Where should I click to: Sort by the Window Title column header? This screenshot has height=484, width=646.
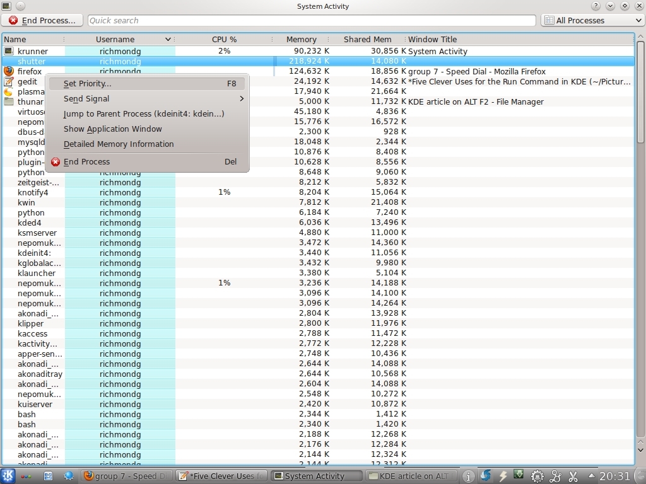pos(520,39)
